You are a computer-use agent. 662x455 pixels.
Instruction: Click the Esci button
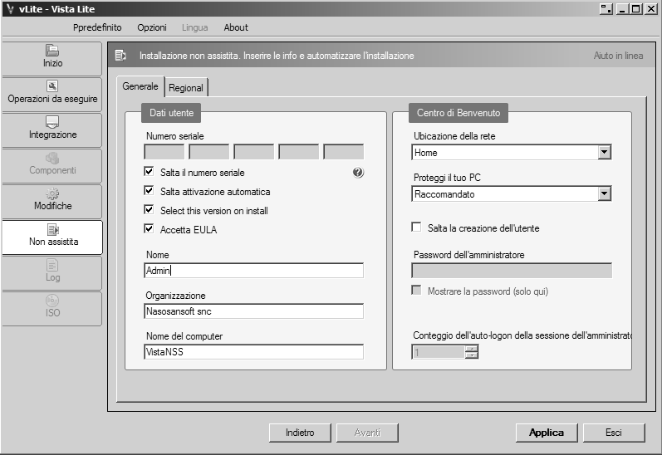pyautogui.click(x=614, y=433)
